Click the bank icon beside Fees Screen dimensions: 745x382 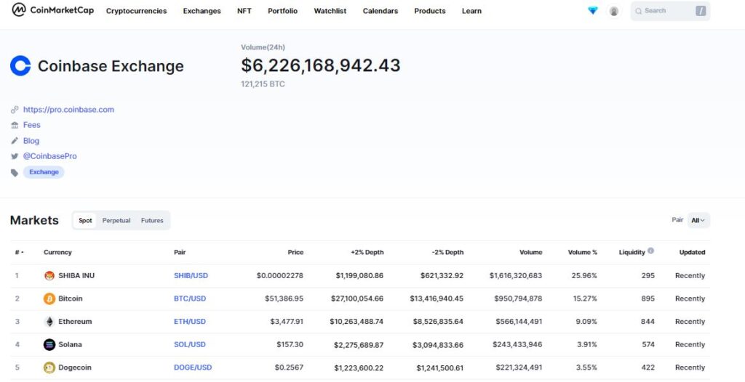tap(15, 126)
